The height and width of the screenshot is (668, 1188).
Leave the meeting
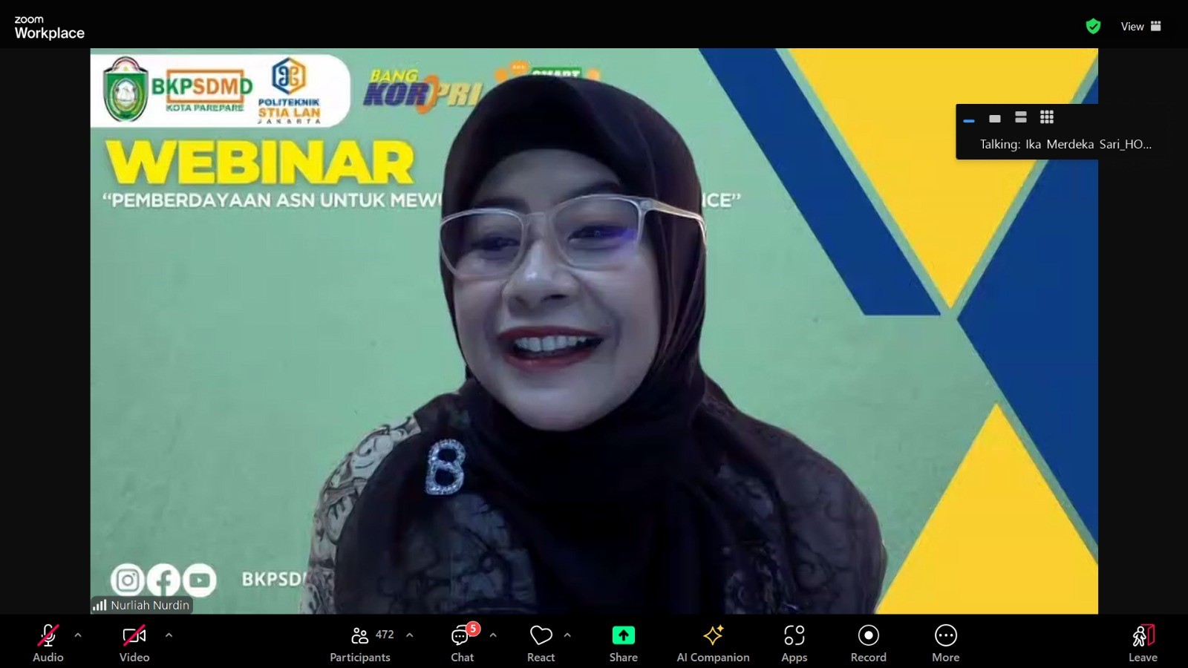[x=1143, y=643]
